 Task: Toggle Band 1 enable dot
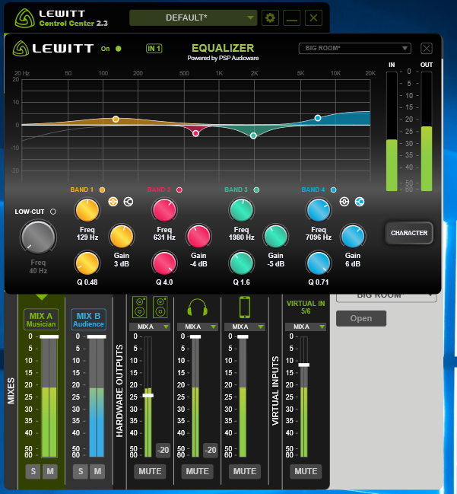pos(103,190)
